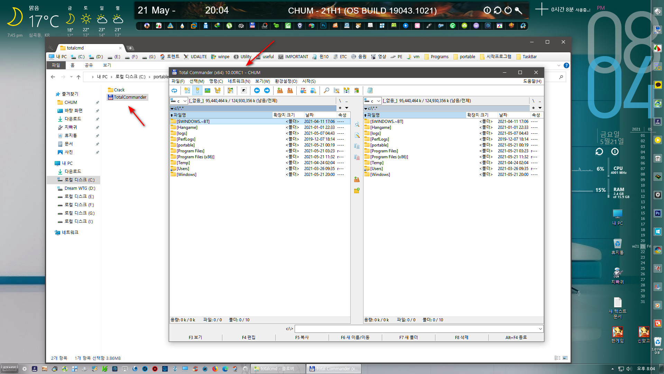Sort left panel by 날짜 column
664x374 pixels.
(x=320, y=115)
